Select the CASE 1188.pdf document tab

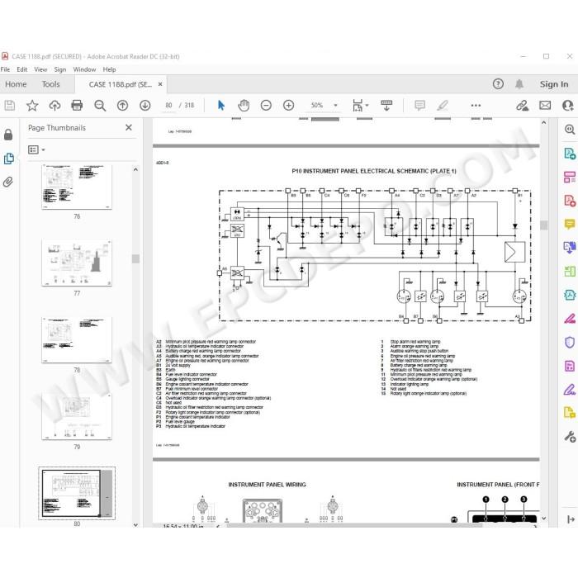(x=121, y=84)
